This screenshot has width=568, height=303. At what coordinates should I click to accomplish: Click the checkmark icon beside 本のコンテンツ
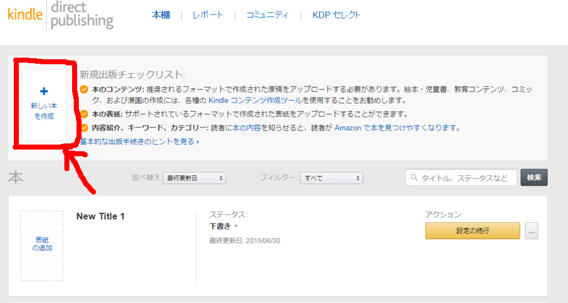point(84,89)
